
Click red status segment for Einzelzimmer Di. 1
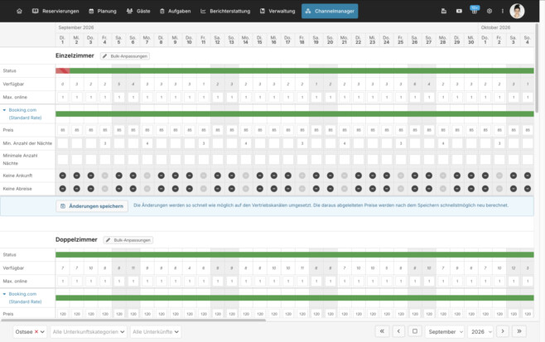tap(63, 71)
